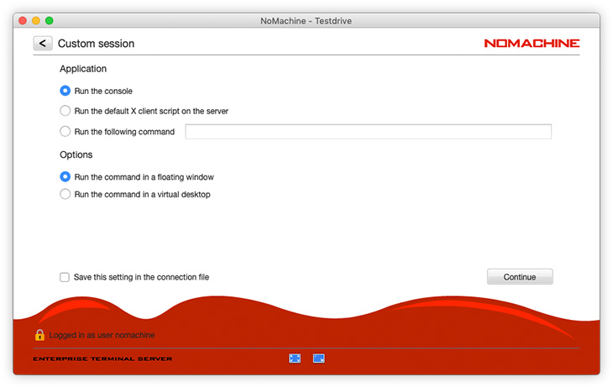
Task: Click the Logged in as user nomachine text
Action: pos(102,335)
